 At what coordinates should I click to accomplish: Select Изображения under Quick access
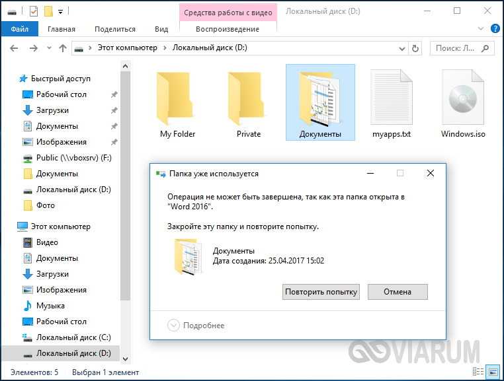tap(62, 142)
